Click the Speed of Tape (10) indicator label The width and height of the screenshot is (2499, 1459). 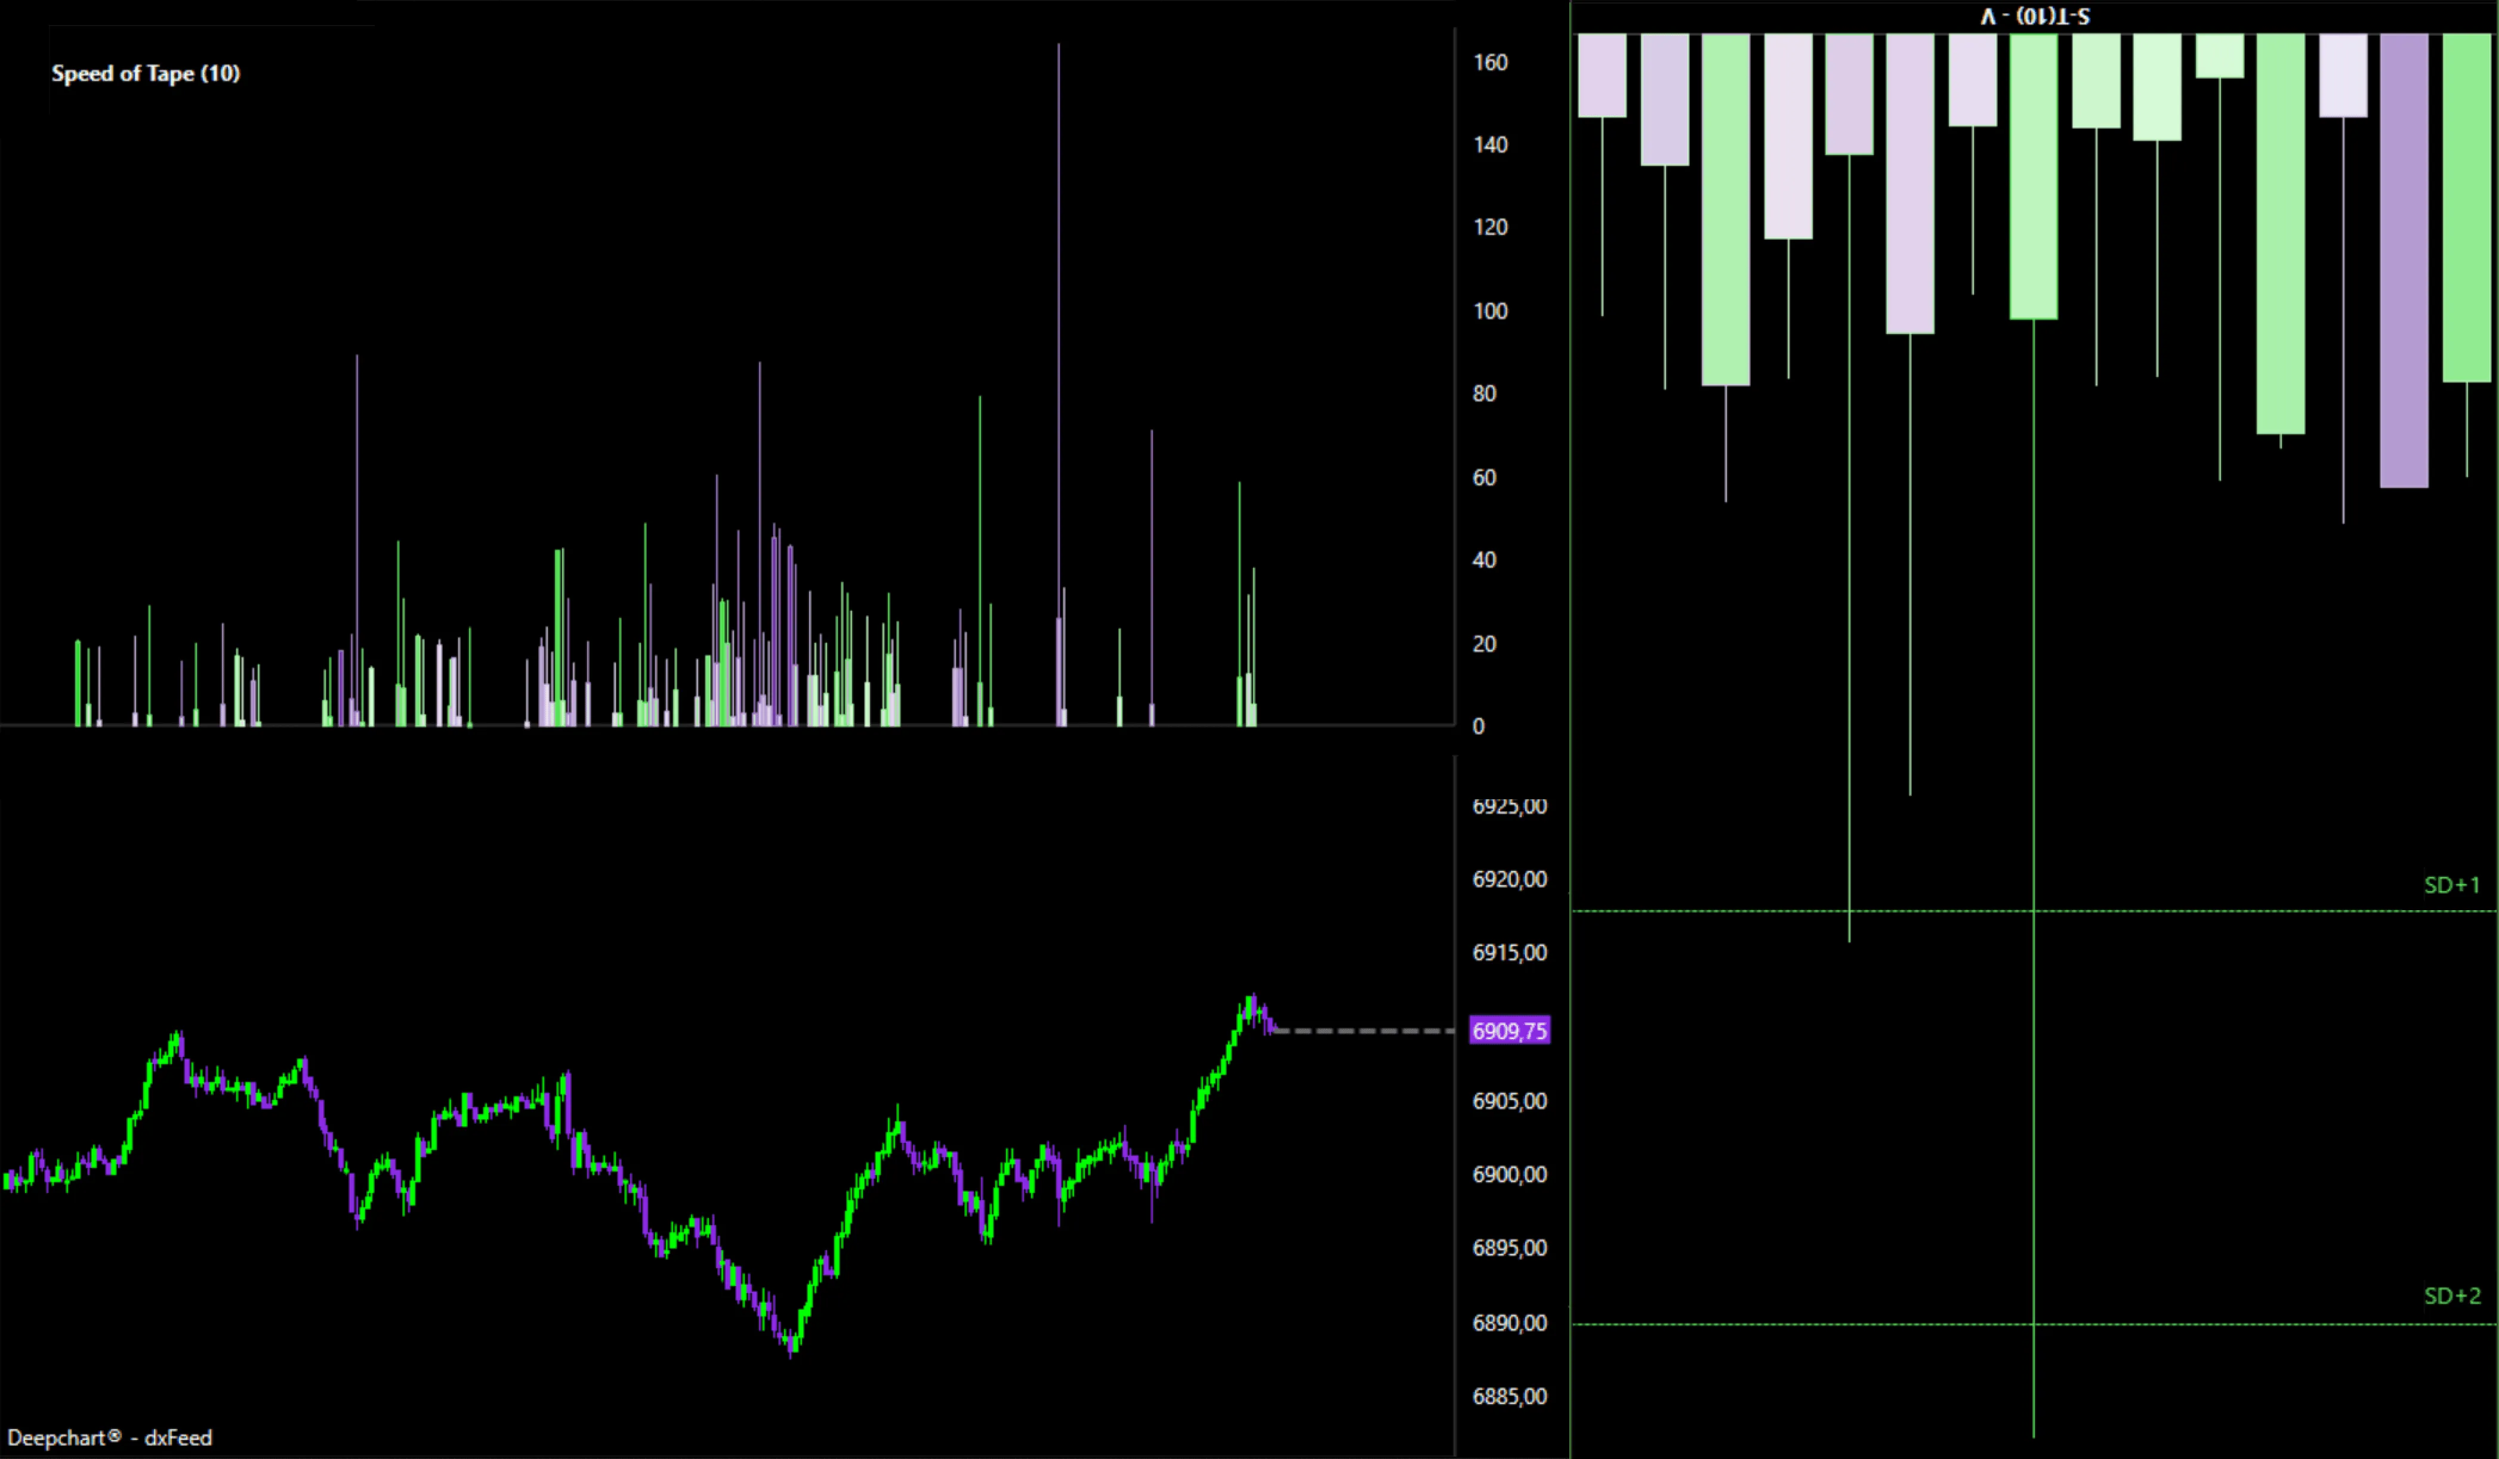(x=147, y=73)
